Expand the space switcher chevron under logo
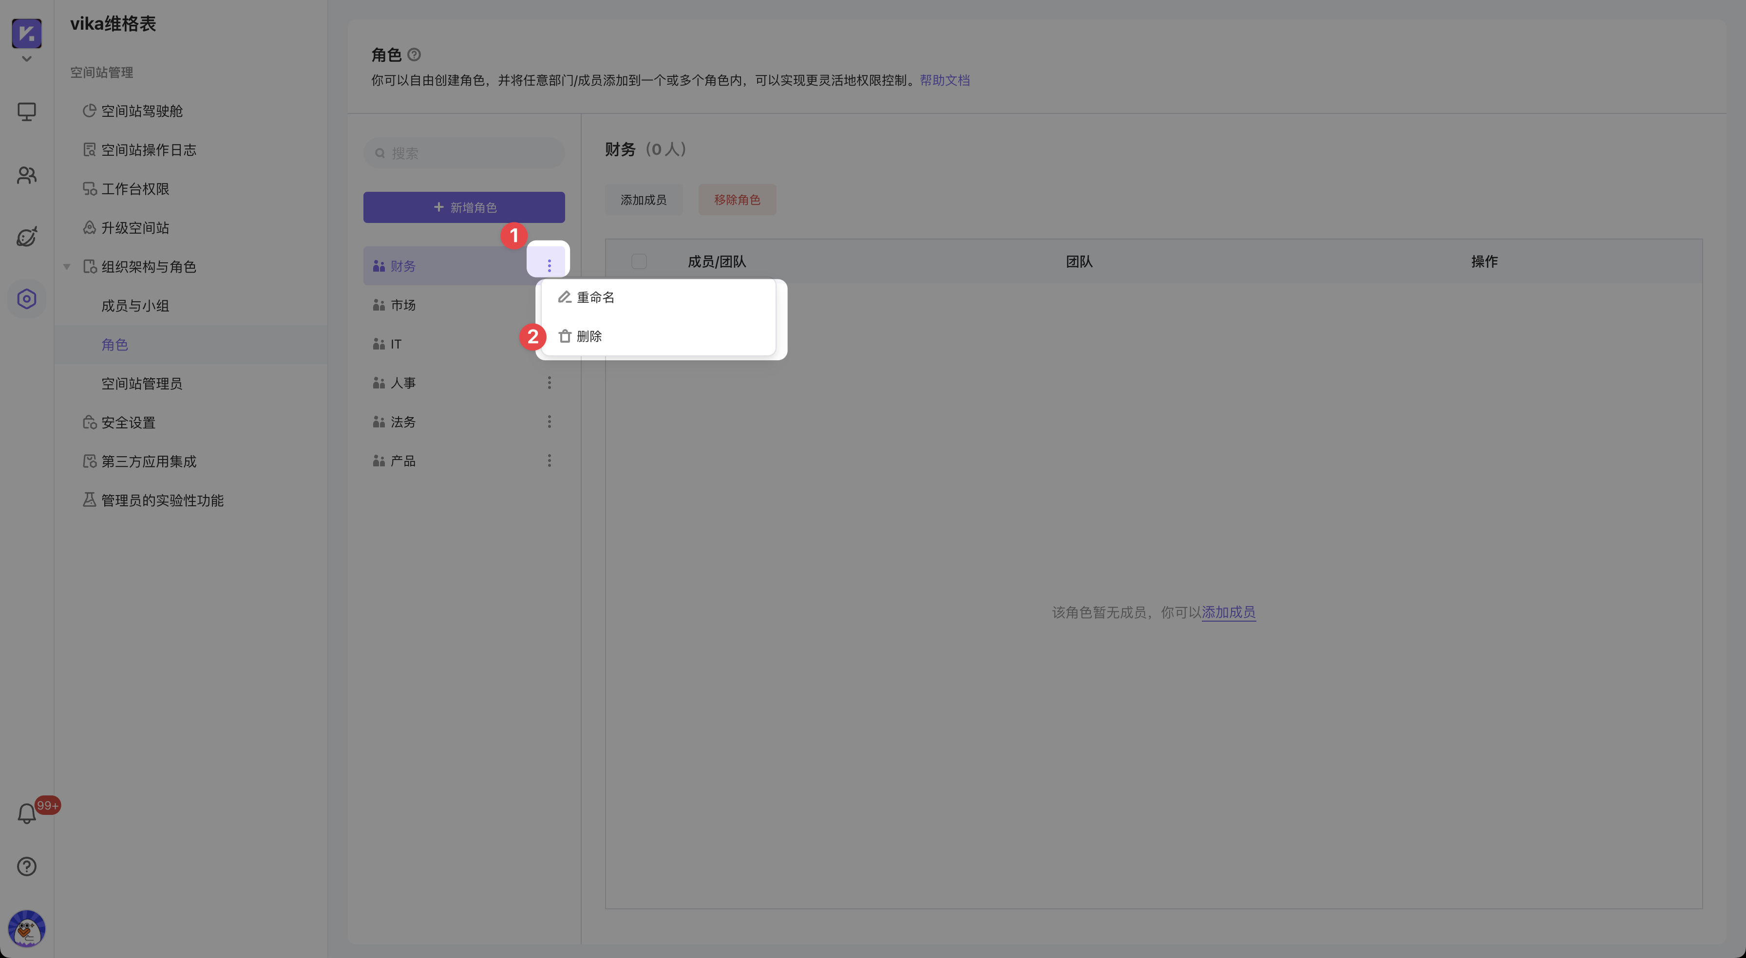 (26, 59)
